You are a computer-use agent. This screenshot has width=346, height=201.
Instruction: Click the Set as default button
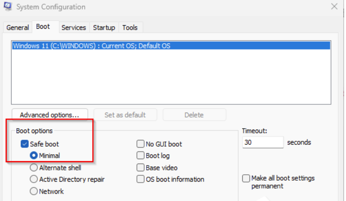point(125,115)
